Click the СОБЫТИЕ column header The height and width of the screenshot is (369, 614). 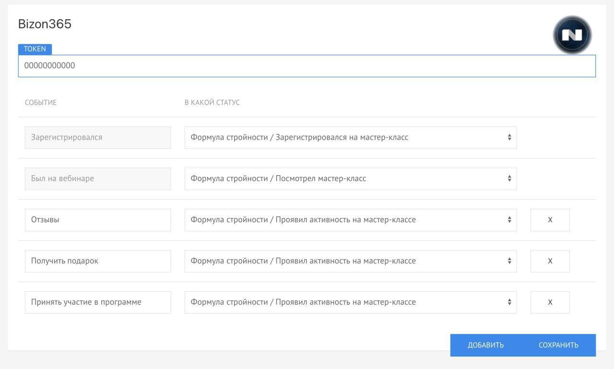41,103
